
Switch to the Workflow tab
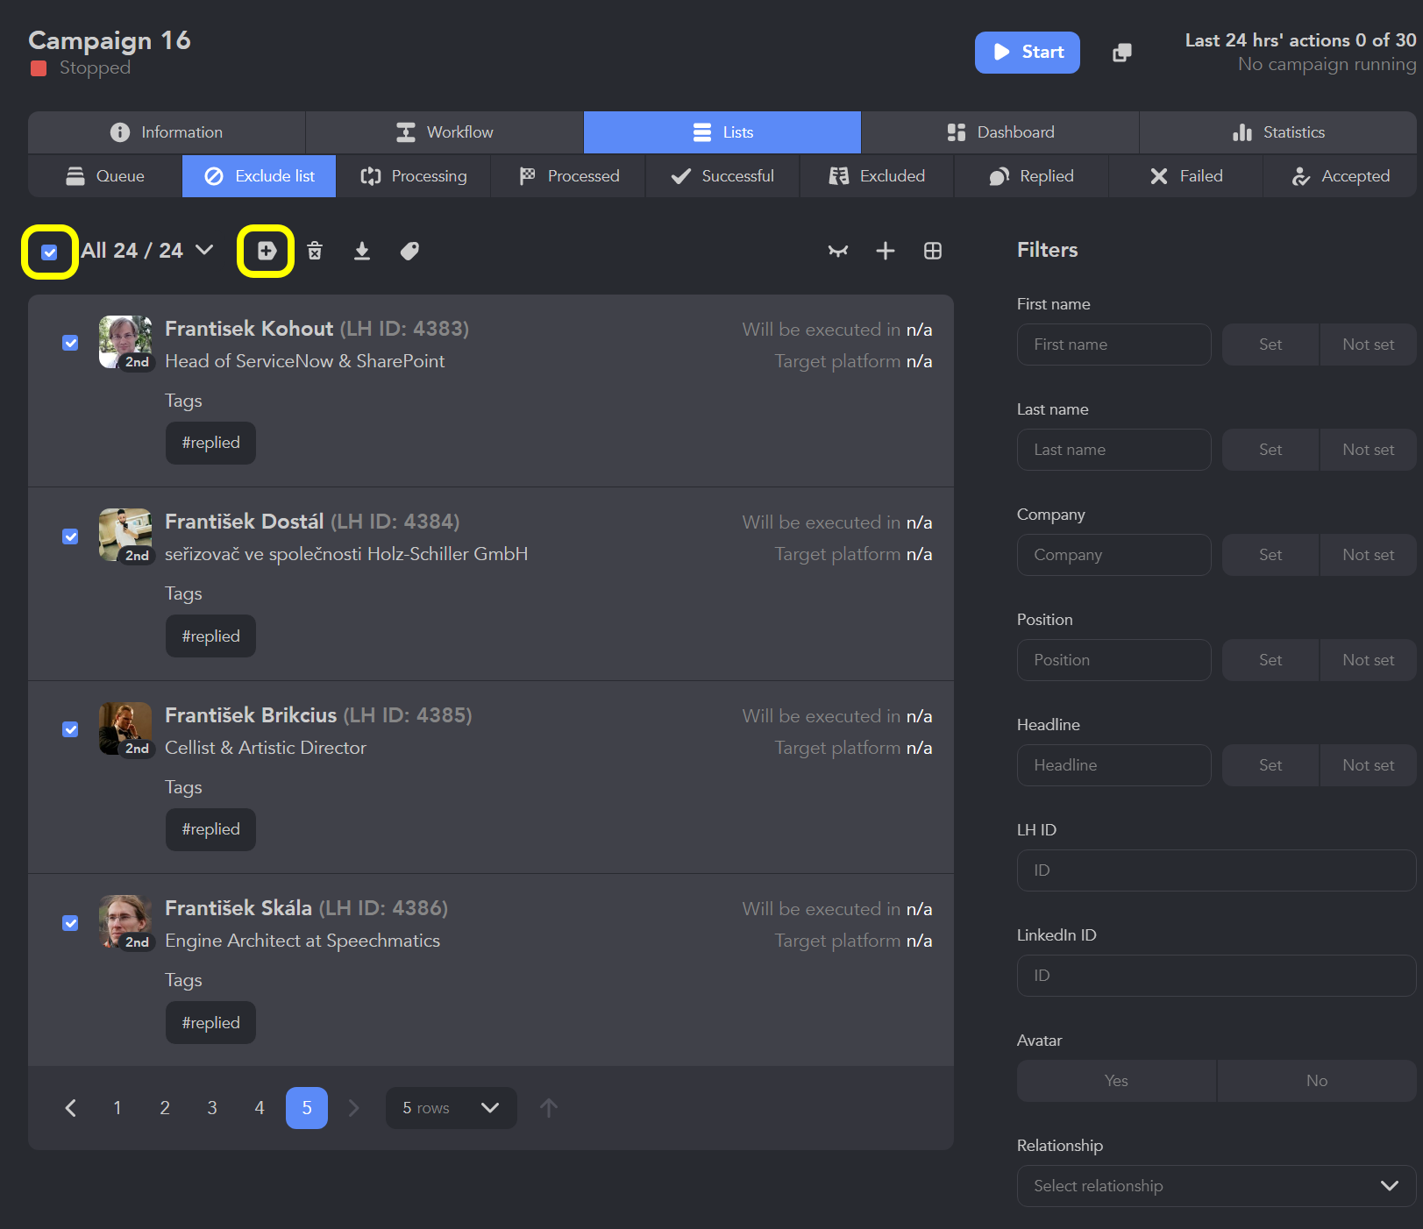445,132
